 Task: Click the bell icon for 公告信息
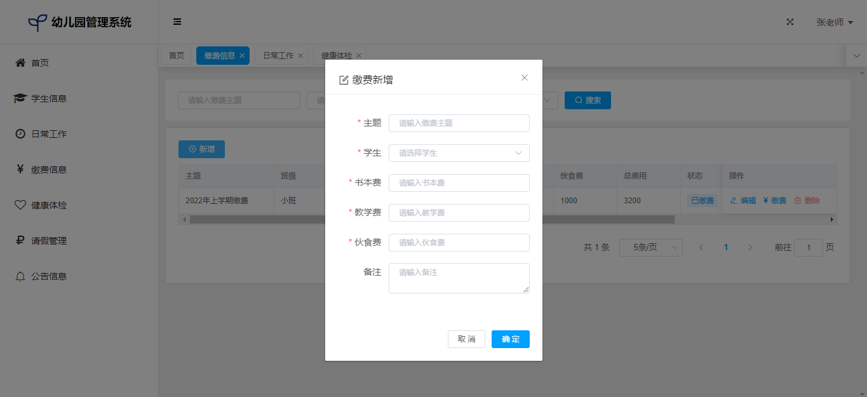tap(20, 276)
